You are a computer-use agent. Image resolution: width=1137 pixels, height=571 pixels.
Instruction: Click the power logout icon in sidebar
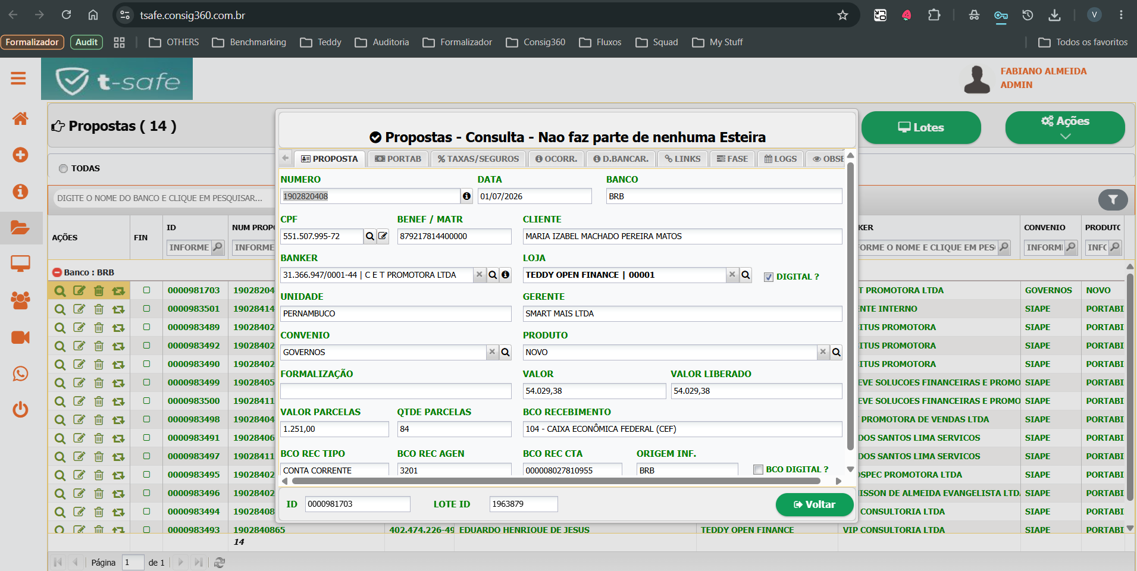tap(20, 409)
